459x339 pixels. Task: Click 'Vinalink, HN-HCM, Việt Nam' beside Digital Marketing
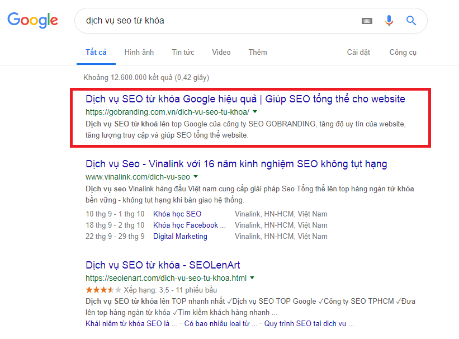point(281,237)
